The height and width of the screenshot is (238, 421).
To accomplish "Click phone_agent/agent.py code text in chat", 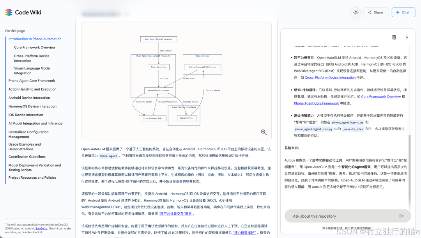I will tap(348, 123).
